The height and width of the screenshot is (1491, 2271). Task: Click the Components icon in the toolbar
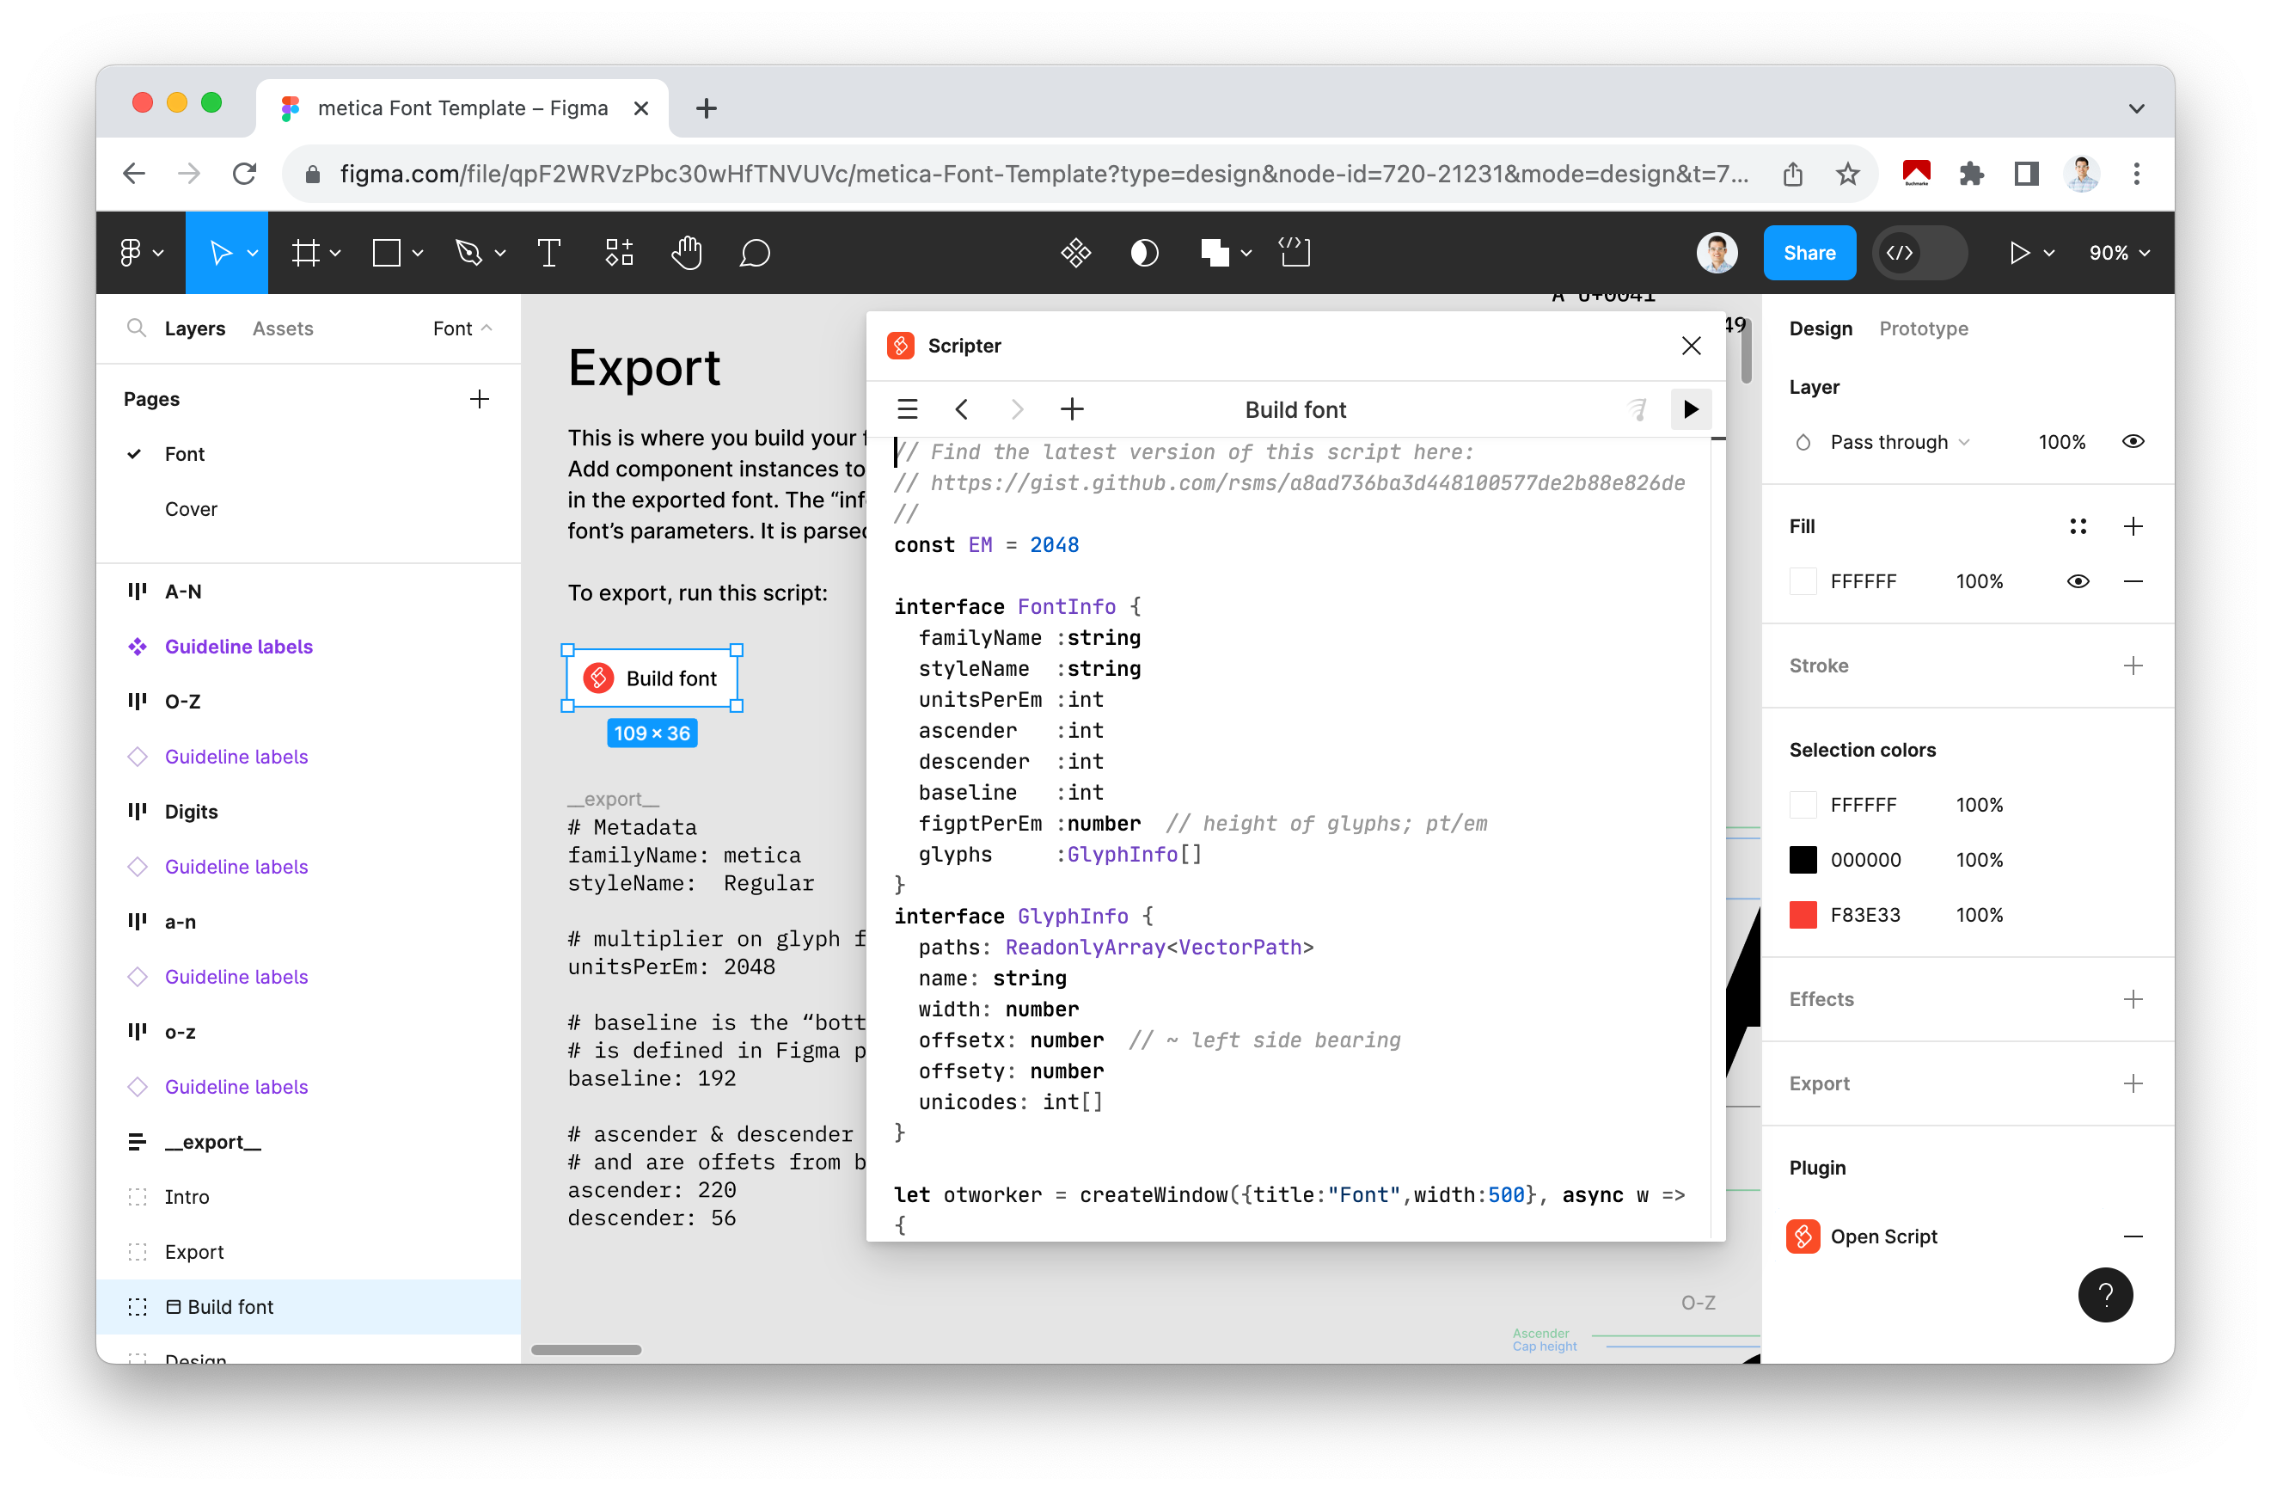[617, 252]
